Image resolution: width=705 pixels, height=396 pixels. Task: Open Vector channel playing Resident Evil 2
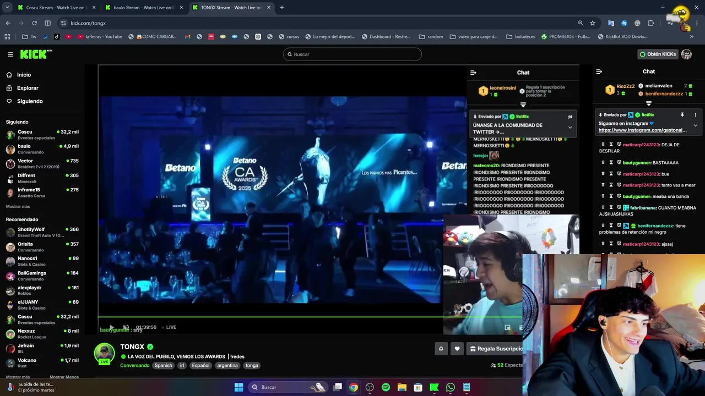click(x=42, y=164)
